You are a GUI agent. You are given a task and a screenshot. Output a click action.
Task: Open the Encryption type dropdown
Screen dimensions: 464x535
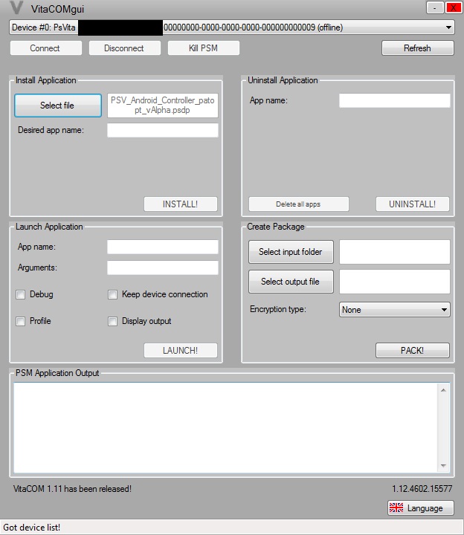(x=395, y=309)
